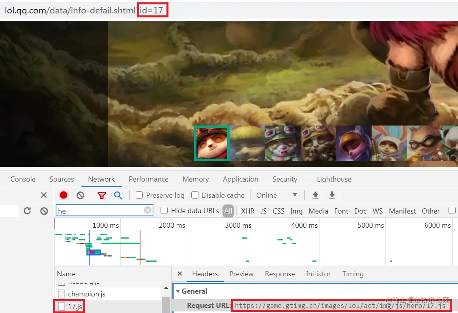Enable the Disable cache checkbox
This screenshot has width=458, height=313.
coord(195,195)
